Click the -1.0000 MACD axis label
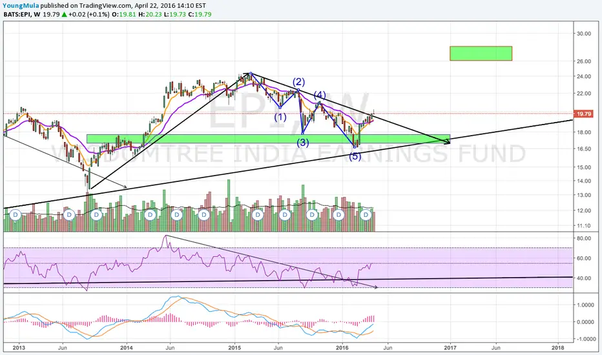Viewport: 602px width, 355px height. pyautogui.click(x=585, y=339)
